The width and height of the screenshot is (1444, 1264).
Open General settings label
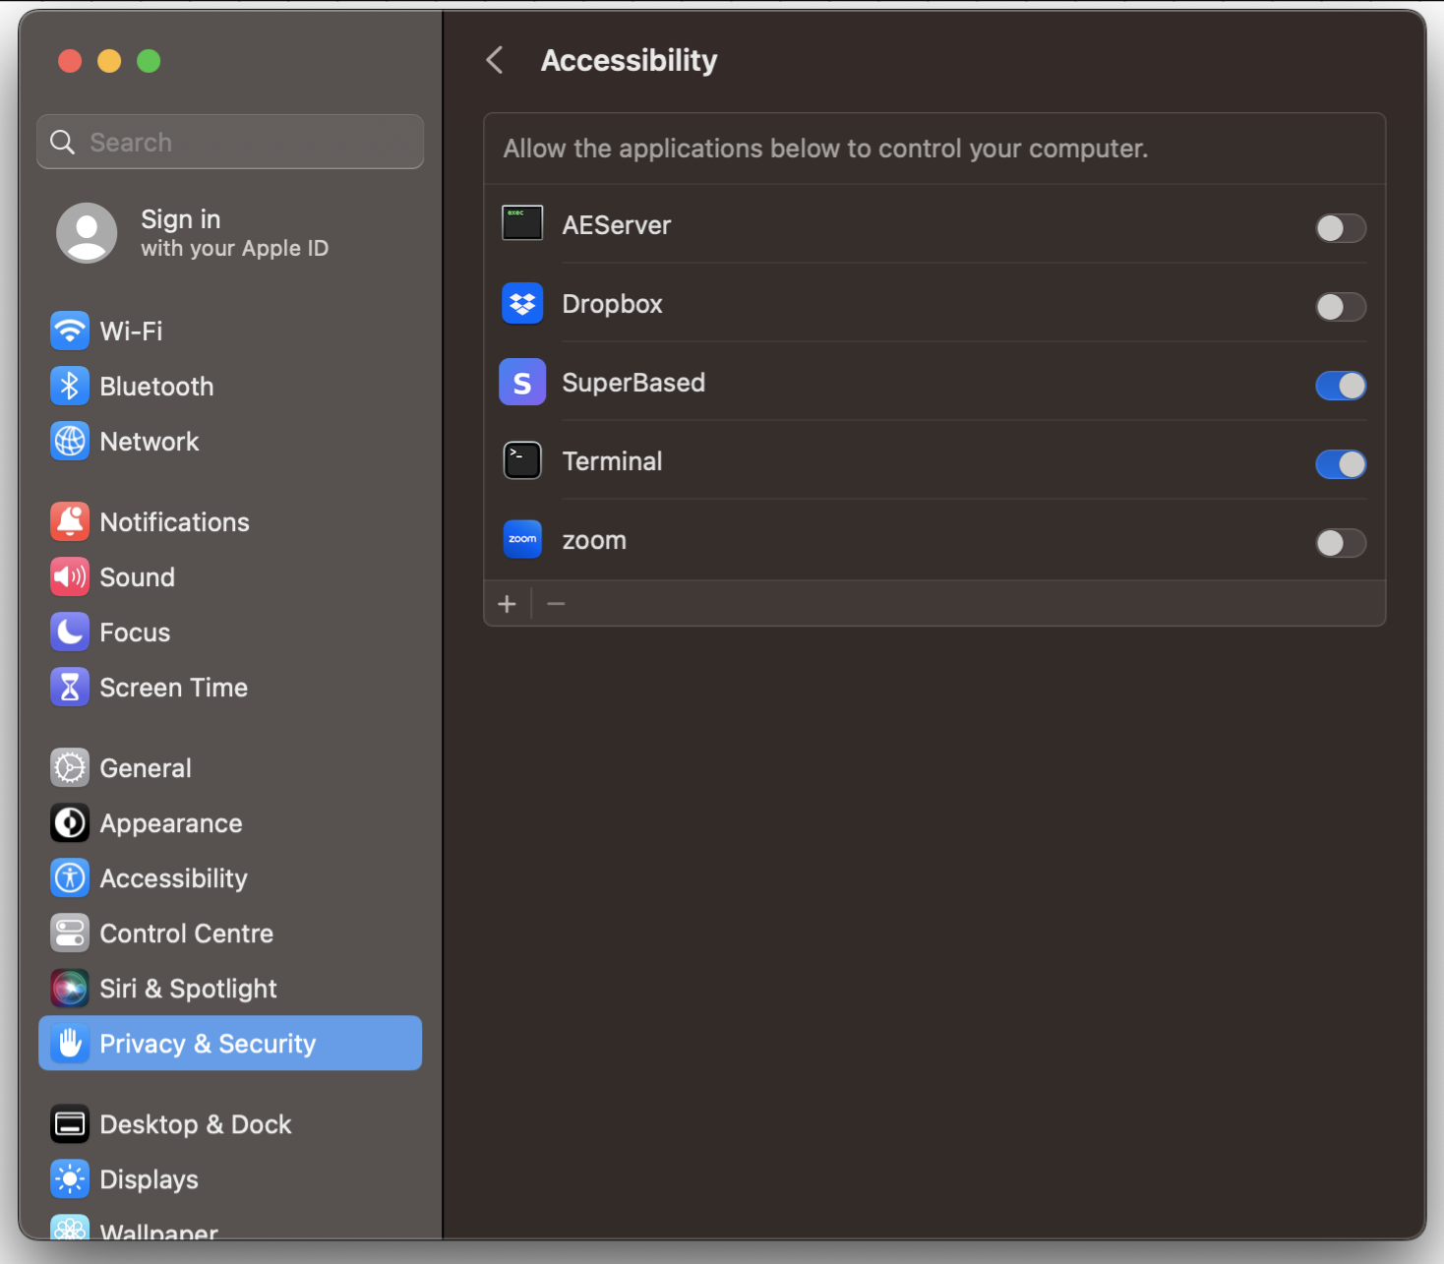146,768
